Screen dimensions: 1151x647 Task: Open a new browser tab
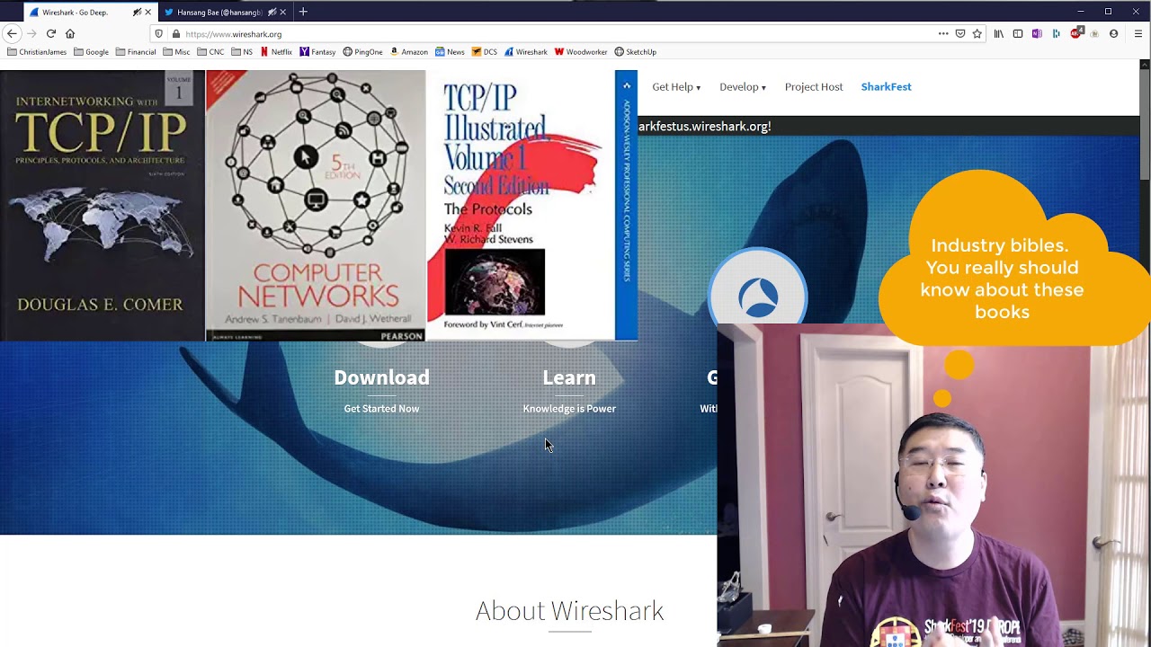pyautogui.click(x=303, y=12)
